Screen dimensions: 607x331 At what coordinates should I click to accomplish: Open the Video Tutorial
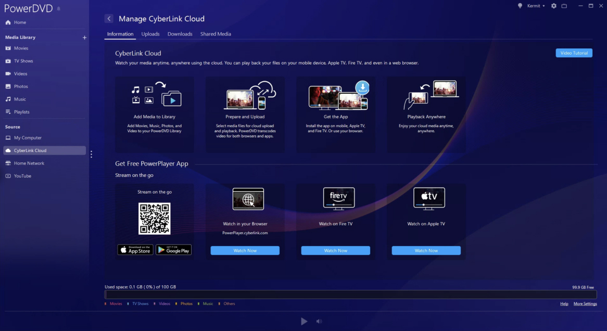(x=574, y=53)
